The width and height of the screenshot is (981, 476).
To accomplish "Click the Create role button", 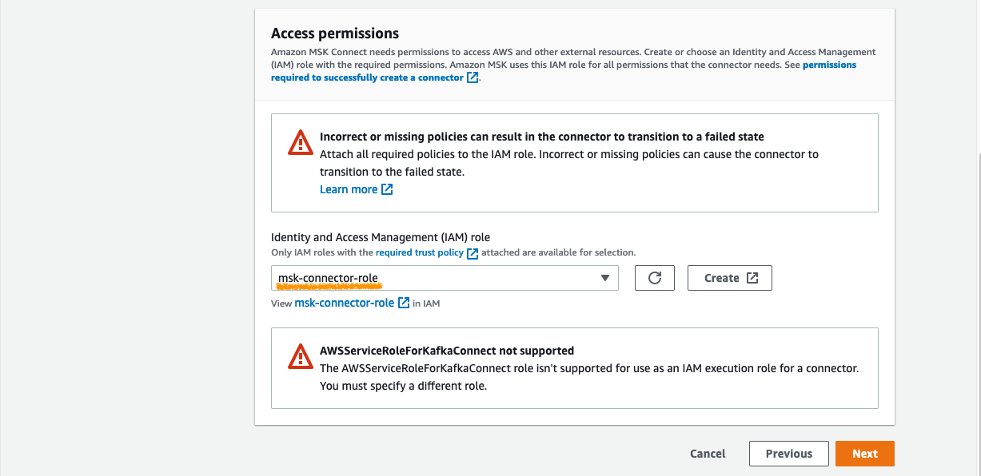I will [730, 278].
